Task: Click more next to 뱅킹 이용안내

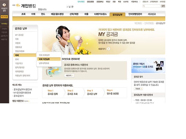Action: tap(27, 101)
